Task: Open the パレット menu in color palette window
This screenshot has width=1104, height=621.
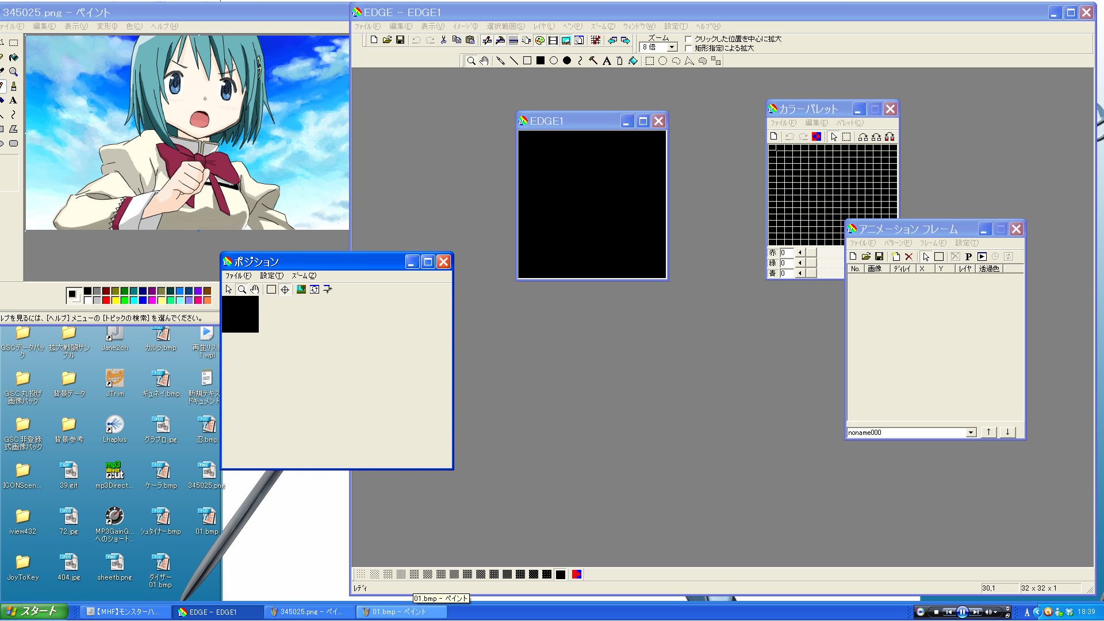Action: pos(850,123)
